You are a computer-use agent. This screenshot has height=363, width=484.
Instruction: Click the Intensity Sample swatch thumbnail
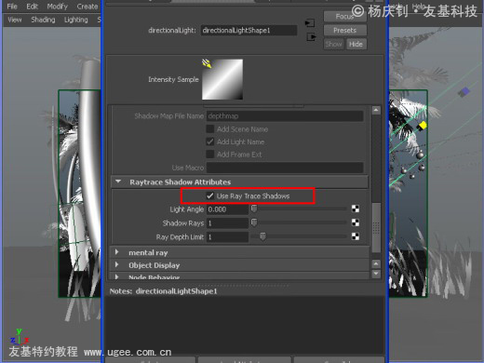tap(222, 79)
